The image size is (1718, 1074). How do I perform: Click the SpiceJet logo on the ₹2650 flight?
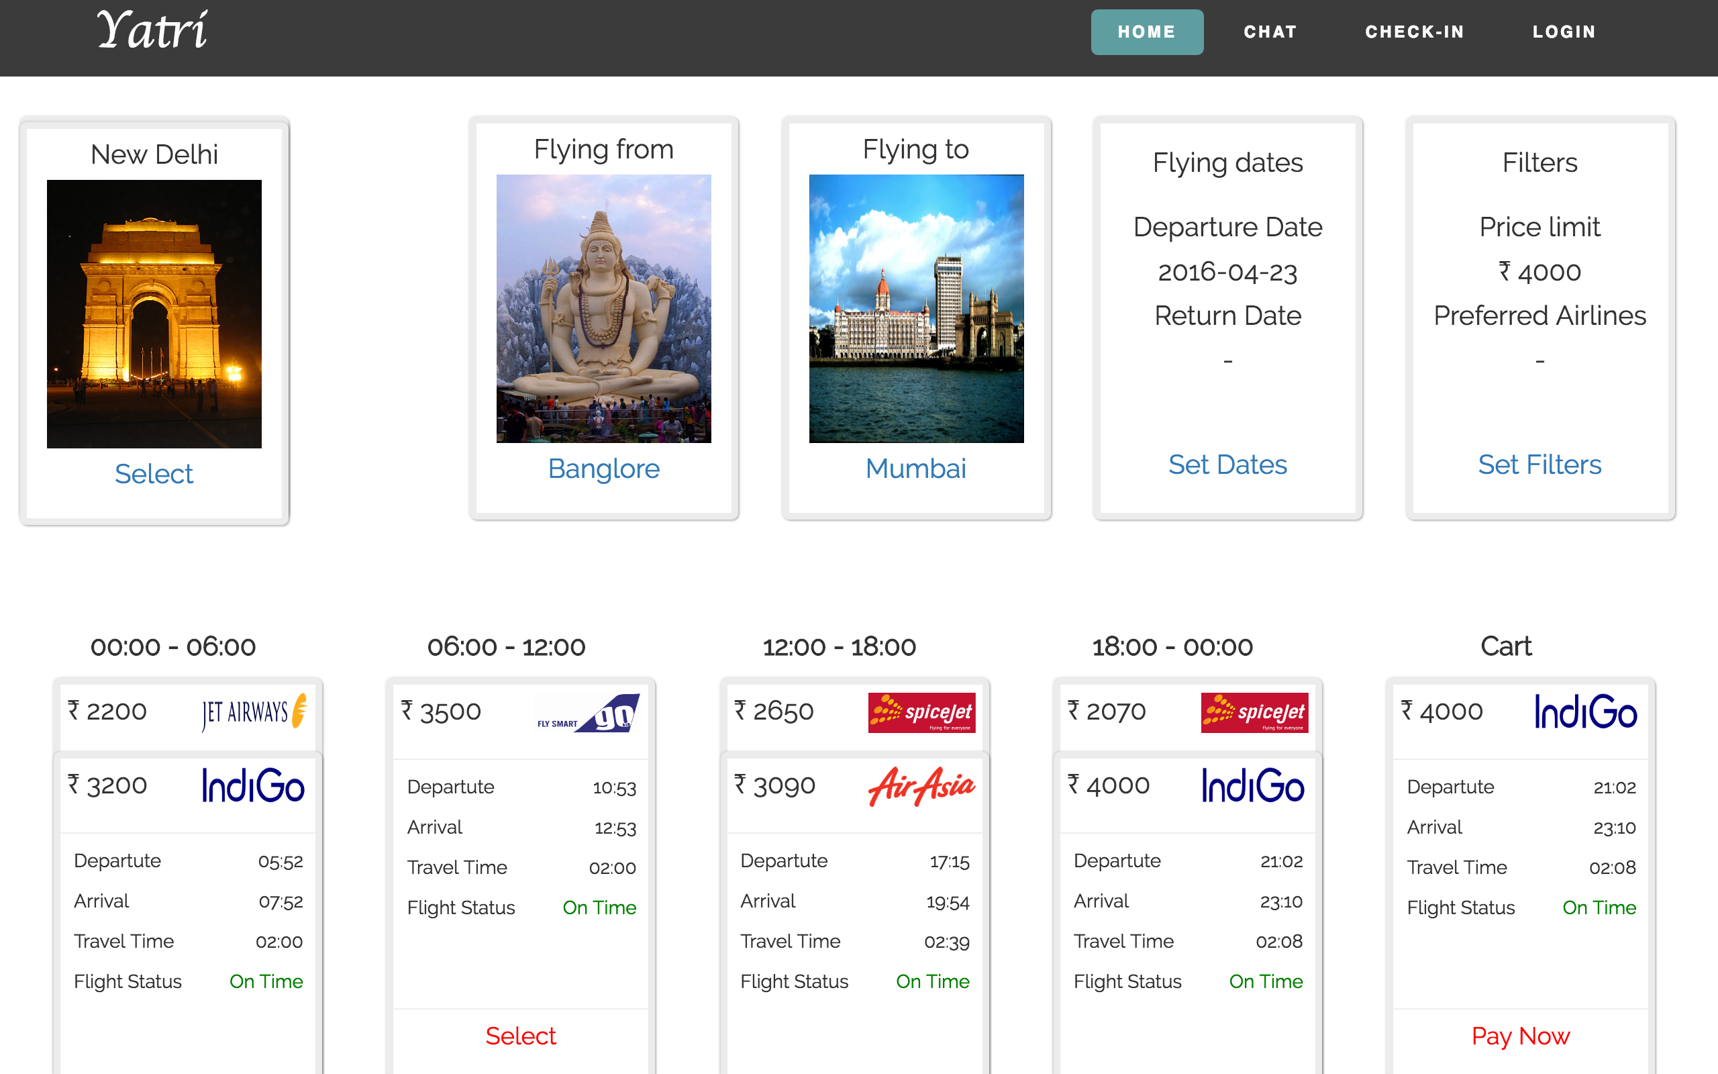tap(921, 712)
